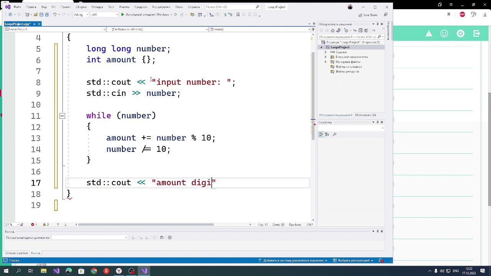This screenshot has width=491, height=276.
Task: Click the Visual Studio search box (Ctrl+Q)
Action: pyautogui.click(x=232, y=7)
